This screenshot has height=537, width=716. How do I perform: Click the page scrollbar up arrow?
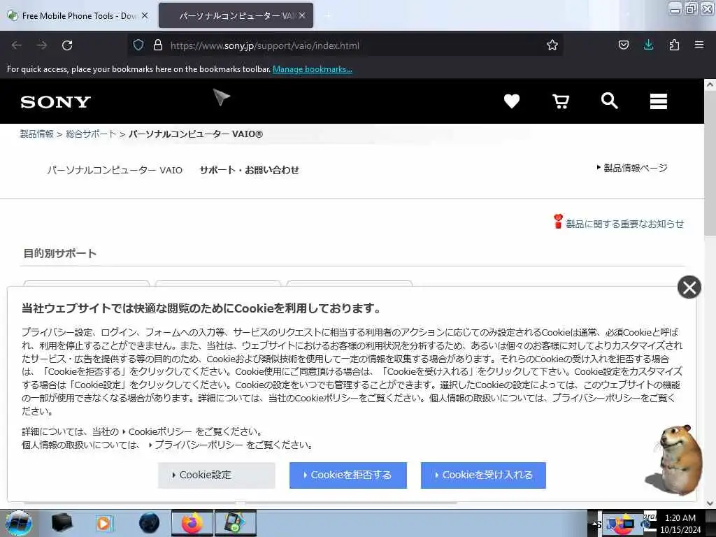[710, 85]
